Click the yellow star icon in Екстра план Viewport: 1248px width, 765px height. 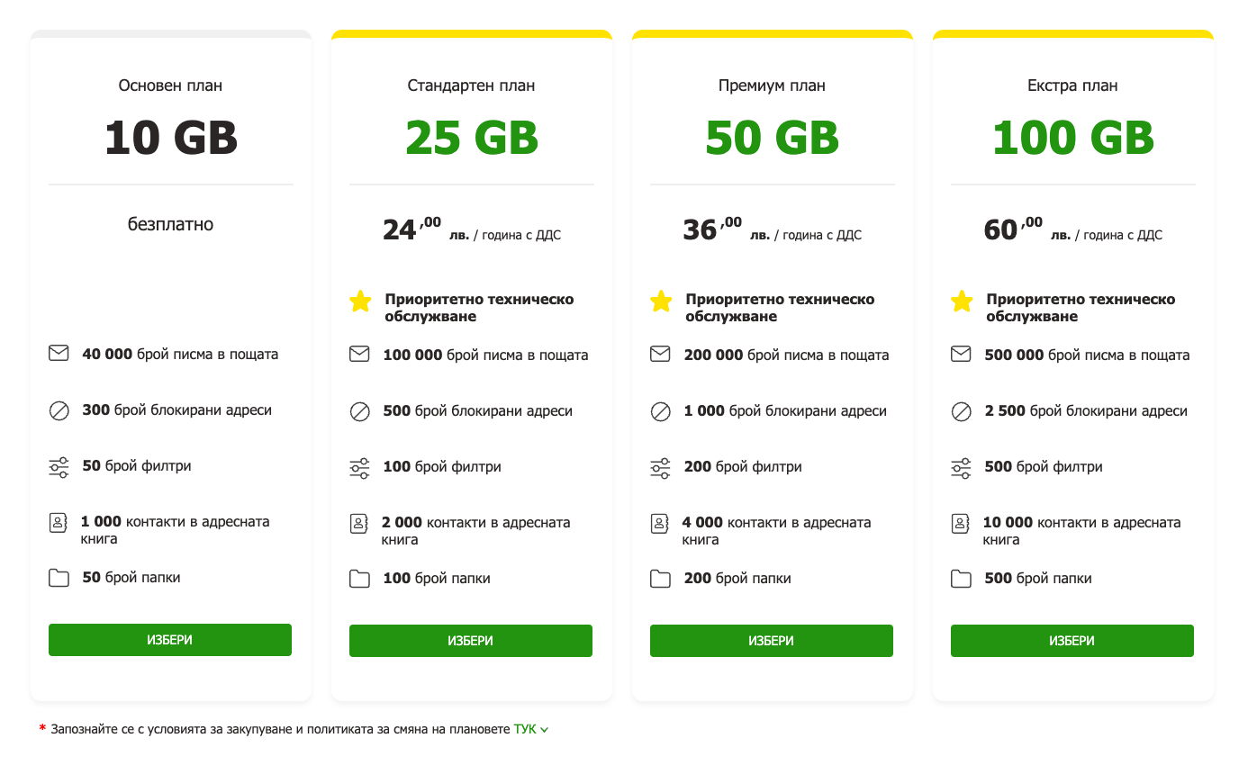point(962,301)
